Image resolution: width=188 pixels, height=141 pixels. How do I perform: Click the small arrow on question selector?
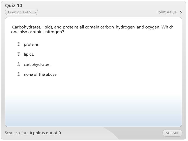tap(36, 12)
